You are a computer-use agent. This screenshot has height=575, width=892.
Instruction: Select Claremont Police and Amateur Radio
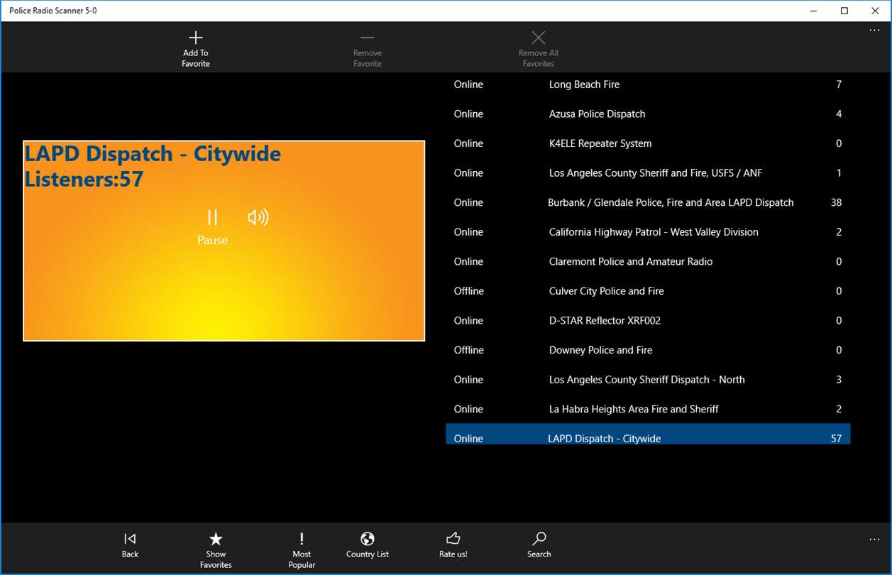click(x=648, y=262)
